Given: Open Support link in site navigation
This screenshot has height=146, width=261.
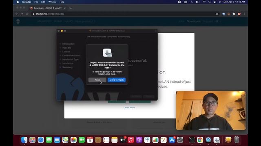Looking at the screenshot, I should [208, 21].
